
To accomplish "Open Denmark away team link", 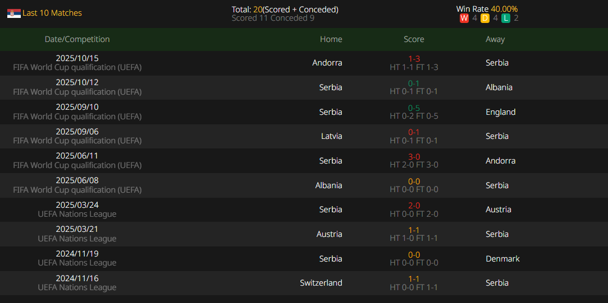I will click(x=502, y=259).
